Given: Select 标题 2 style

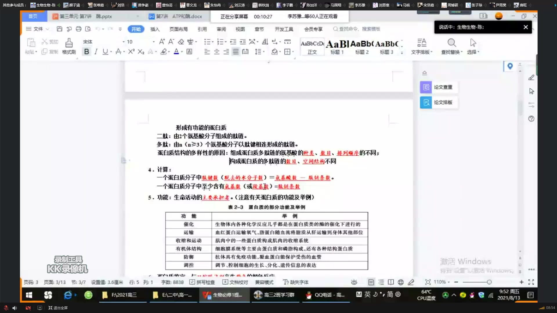Looking at the screenshot, I should tap(362, 47).
